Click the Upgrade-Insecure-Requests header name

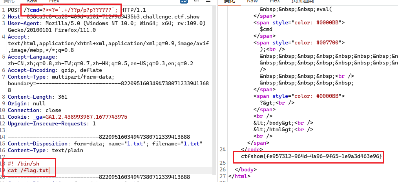click(x=49, y=123)
